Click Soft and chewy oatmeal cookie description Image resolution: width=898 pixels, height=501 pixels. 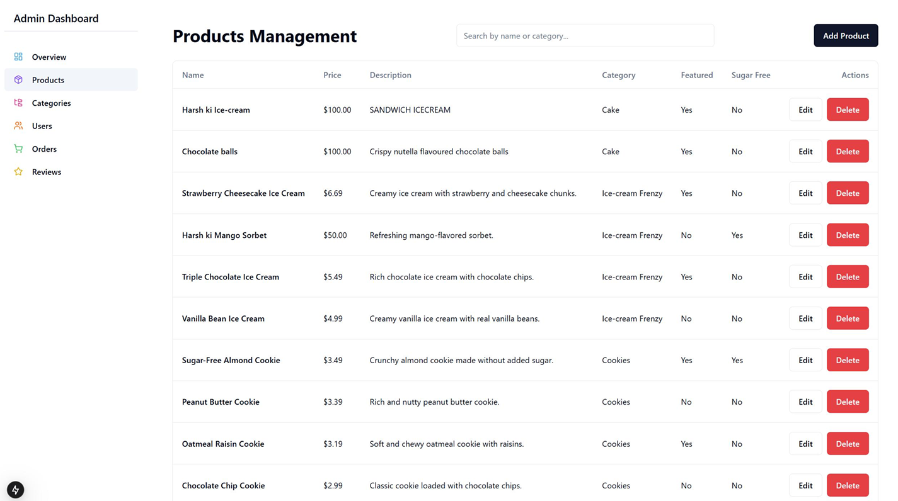pos(447,444)
